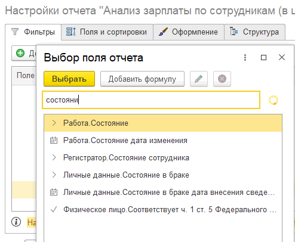
Task: Open the Структура tab
Action: click(255, 32)
